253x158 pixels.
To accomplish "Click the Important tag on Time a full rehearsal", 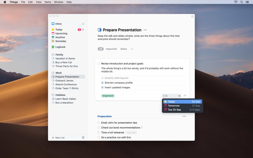I will click(x=131, y=132).
